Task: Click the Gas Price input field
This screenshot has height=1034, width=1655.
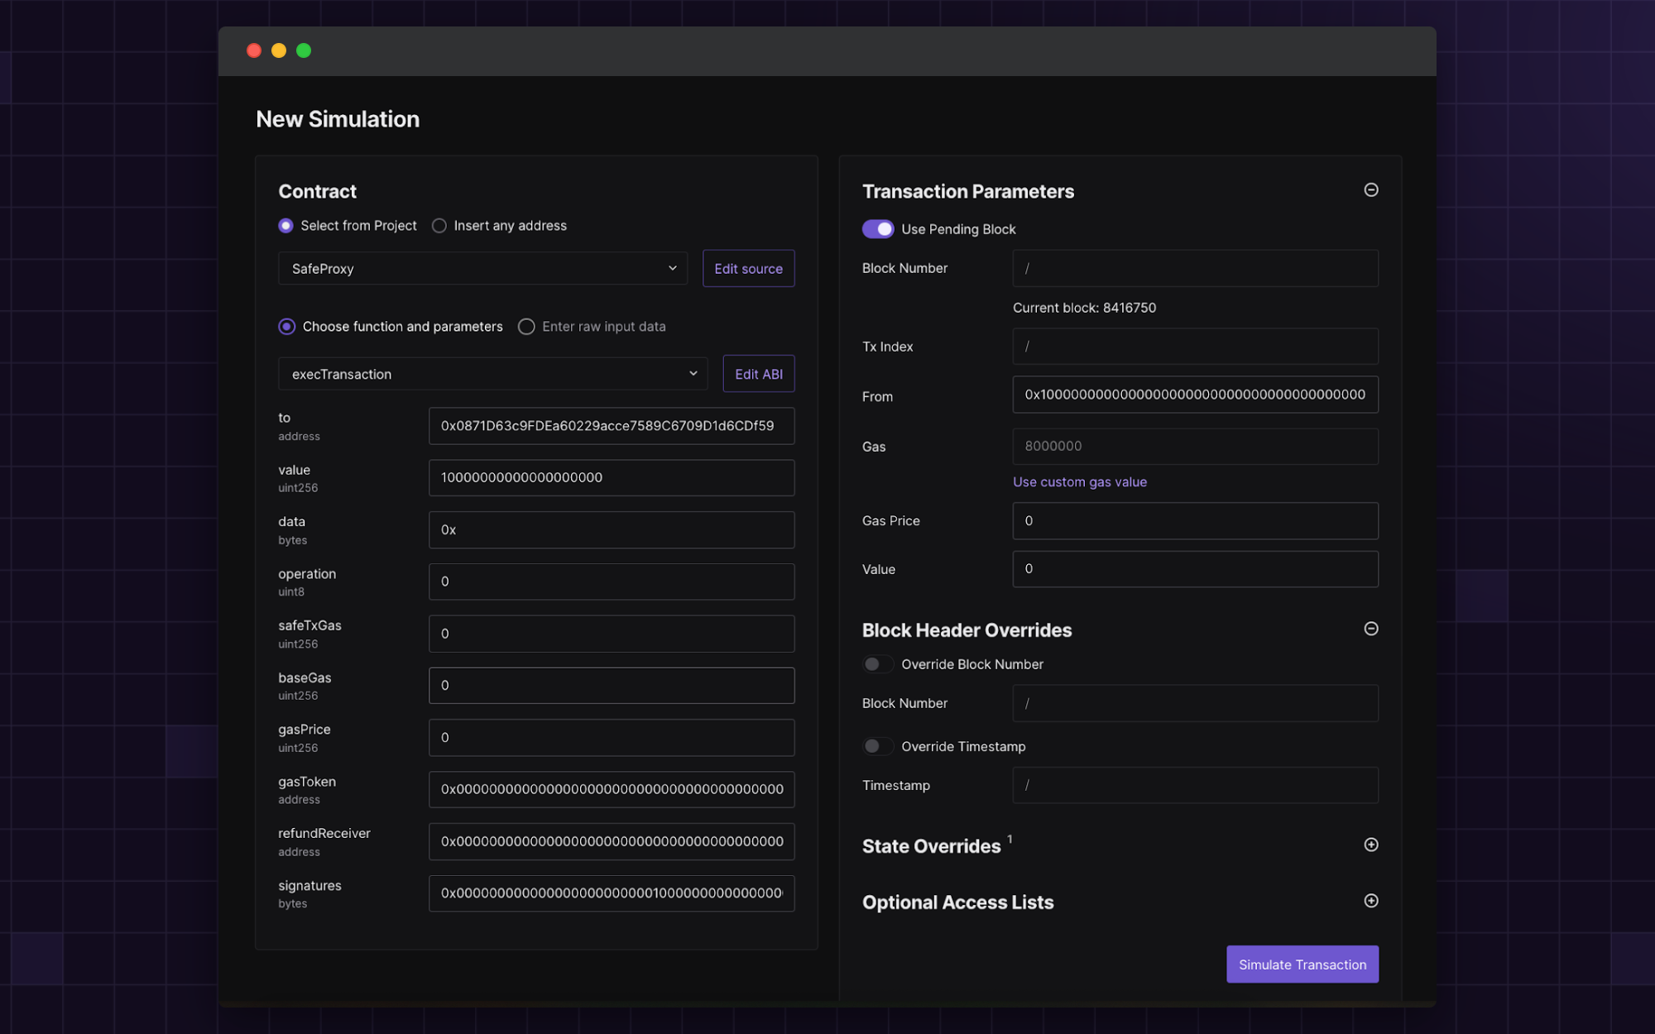Action: (1194, 521)
